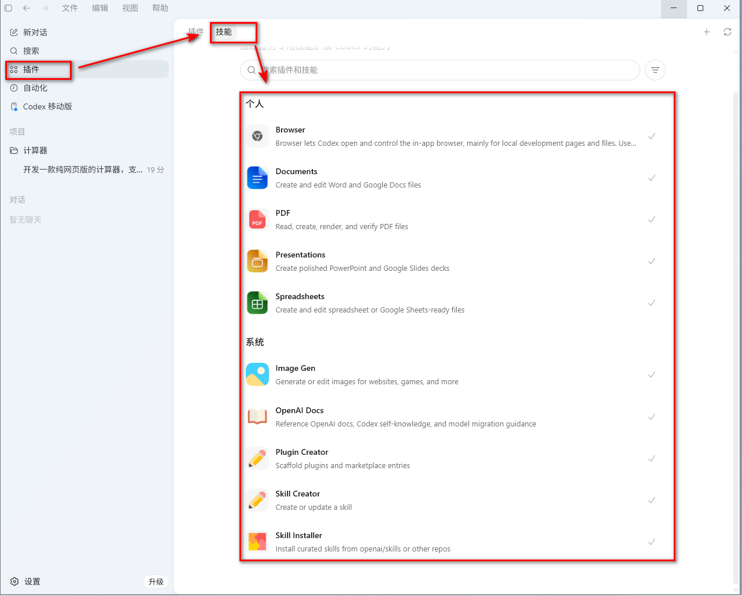Screen dimensions: 742x596
Task: Toggle the Documents skill checkmark
Action: (652, 178)
